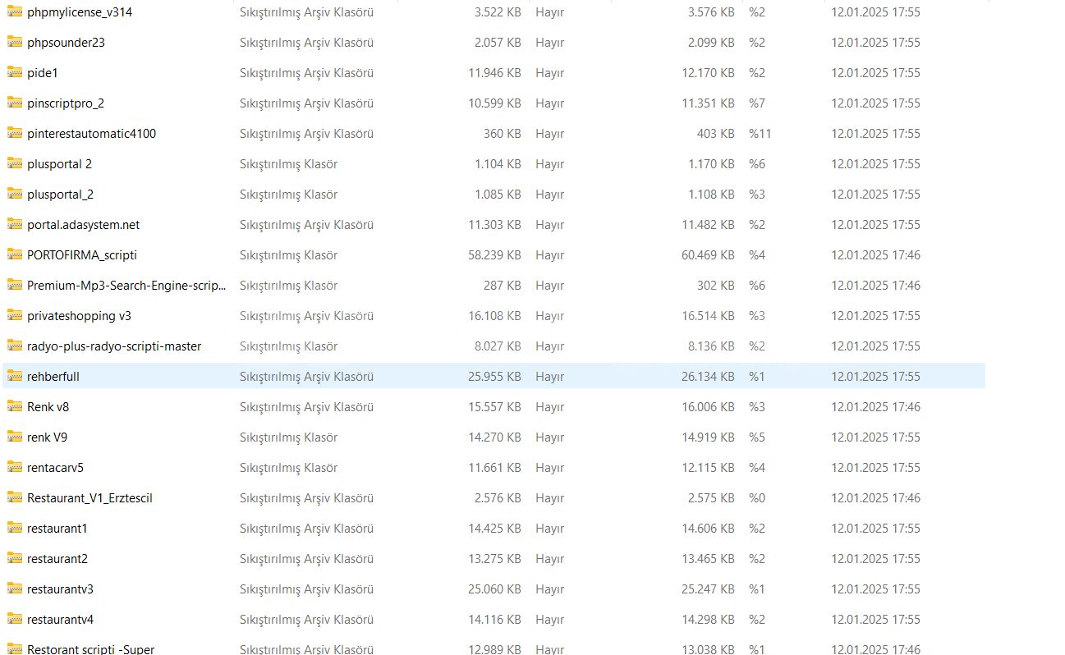
Task: Click the zip folder icon beside pinscriptpro_2
Action: 15,103
